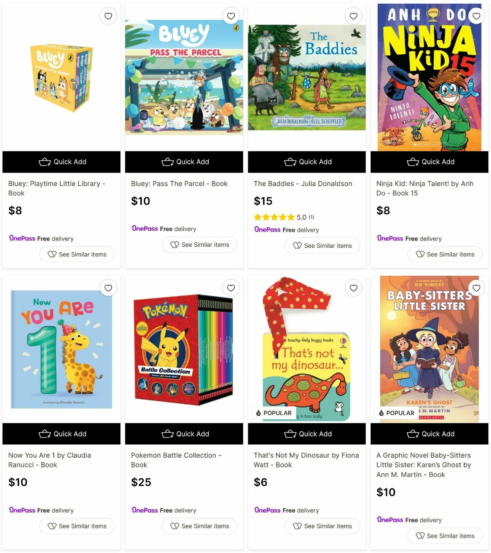The height and width of the screenshot is (553, 491).
Task: Quick Add the Now You Are 1 book
Action: [61, 434]
